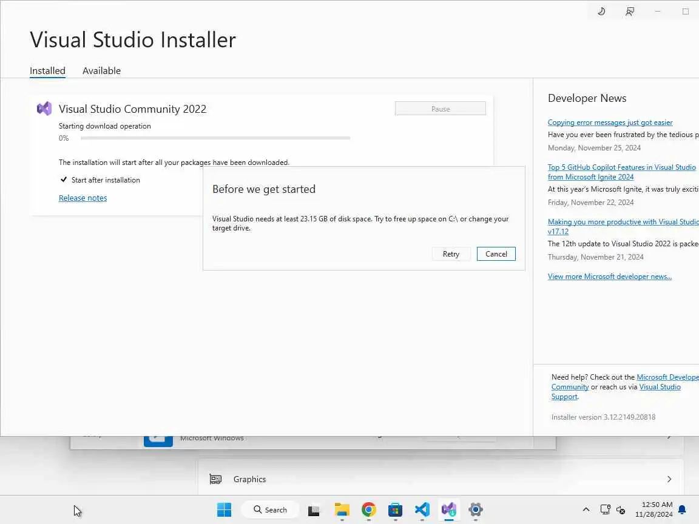
Task: Open Making you more productive article link
Action: pos(623,226)
